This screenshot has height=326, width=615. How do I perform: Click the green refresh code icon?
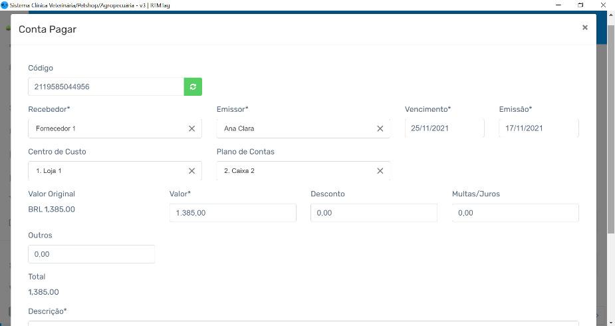coord(193,86)
